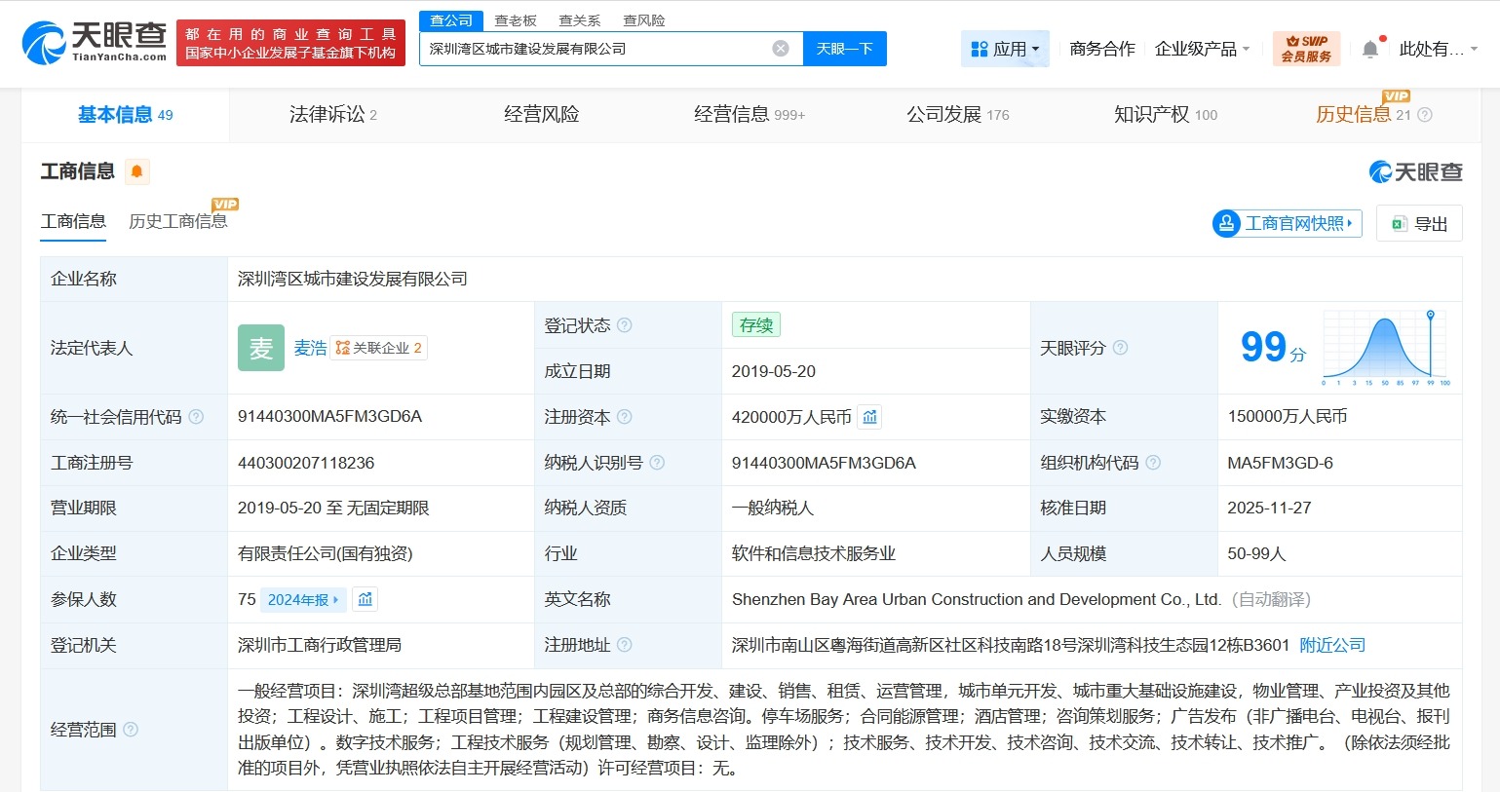1500x792 pixels.
Task: Click the chart icon beside 注册资本 amount
Action: click(868, 416)
